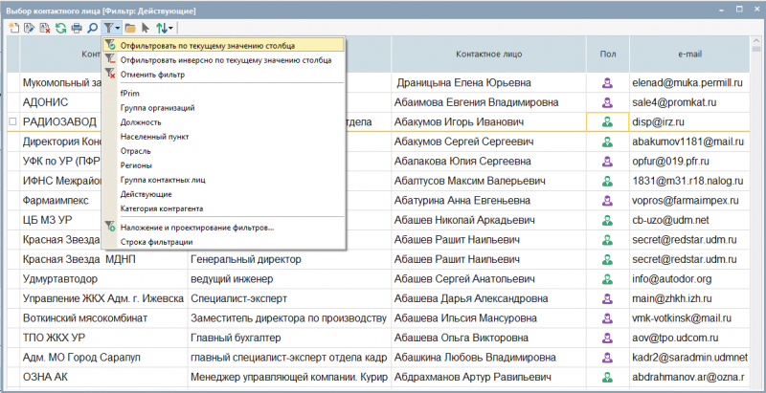Click gender icon for Абакумов Сергей Сергеевич

coord(607,142)
